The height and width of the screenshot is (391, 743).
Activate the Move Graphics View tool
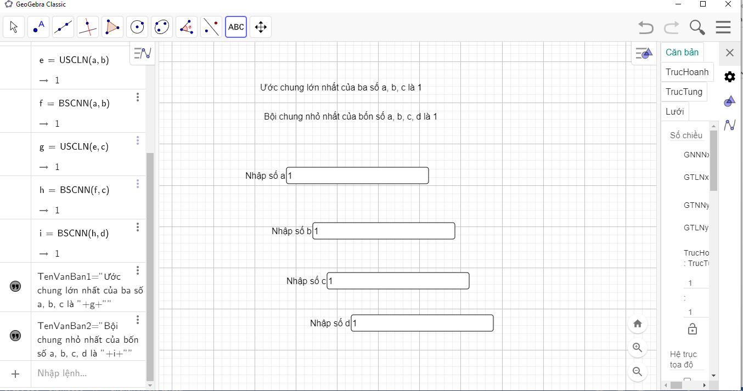point(261,27)
